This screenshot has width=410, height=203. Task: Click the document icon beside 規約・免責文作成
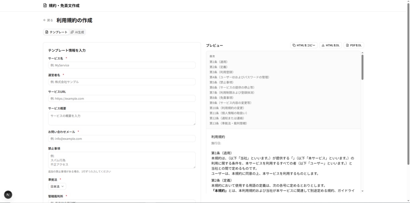[45, 6]
